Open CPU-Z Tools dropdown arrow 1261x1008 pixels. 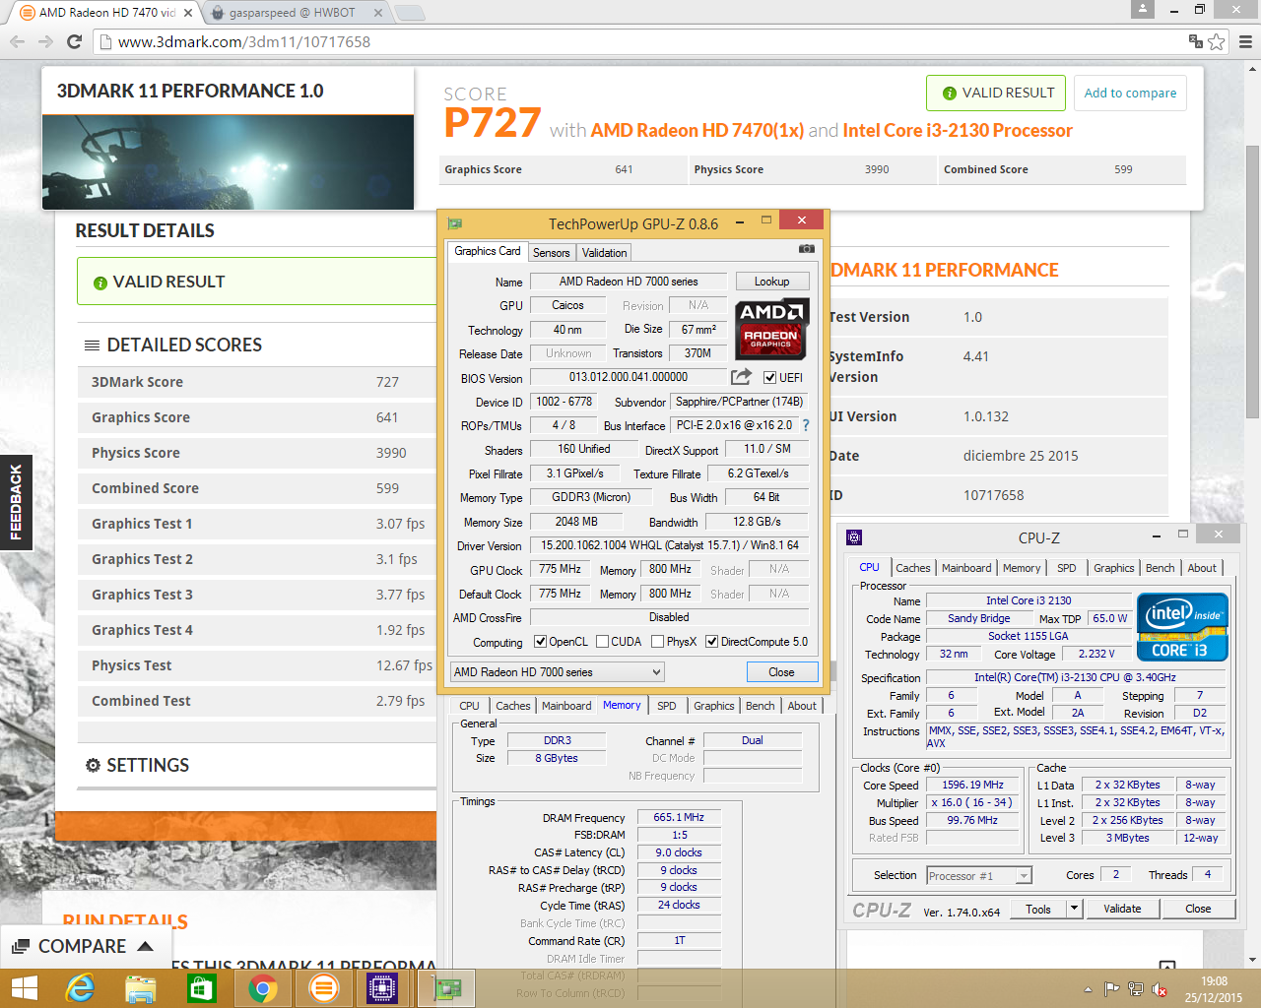click(1074, 909)
